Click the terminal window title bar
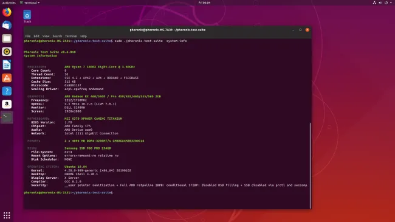 pos(168,30)
